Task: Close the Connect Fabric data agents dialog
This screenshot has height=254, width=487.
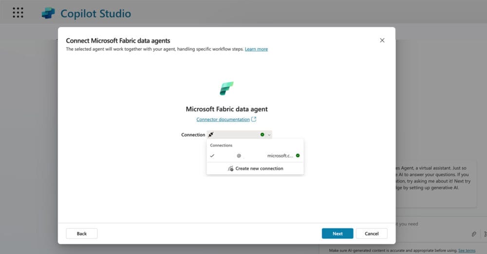Action: [382, 40]
